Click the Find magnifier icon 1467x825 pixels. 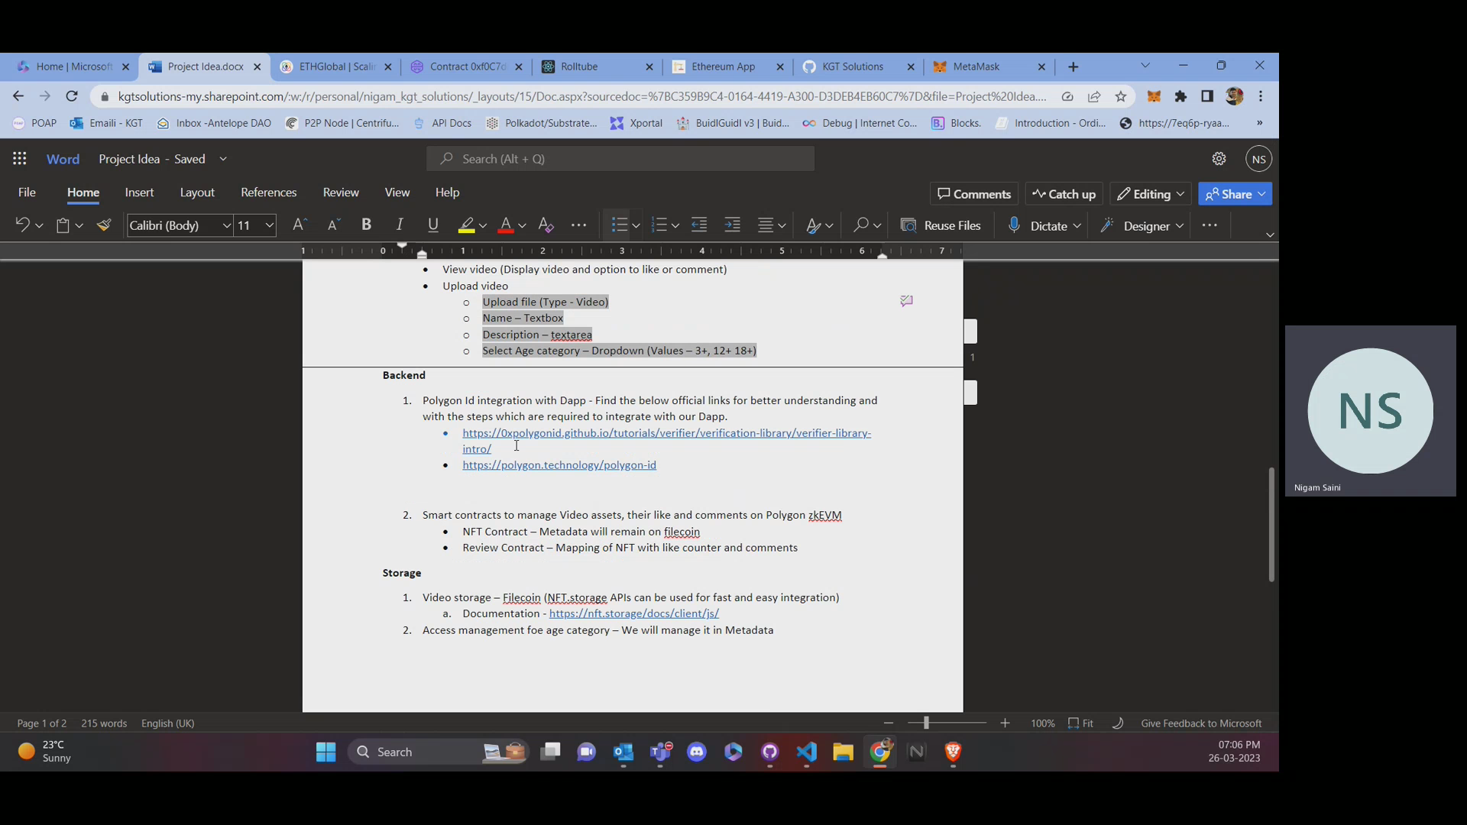click(x=861, y=225)
